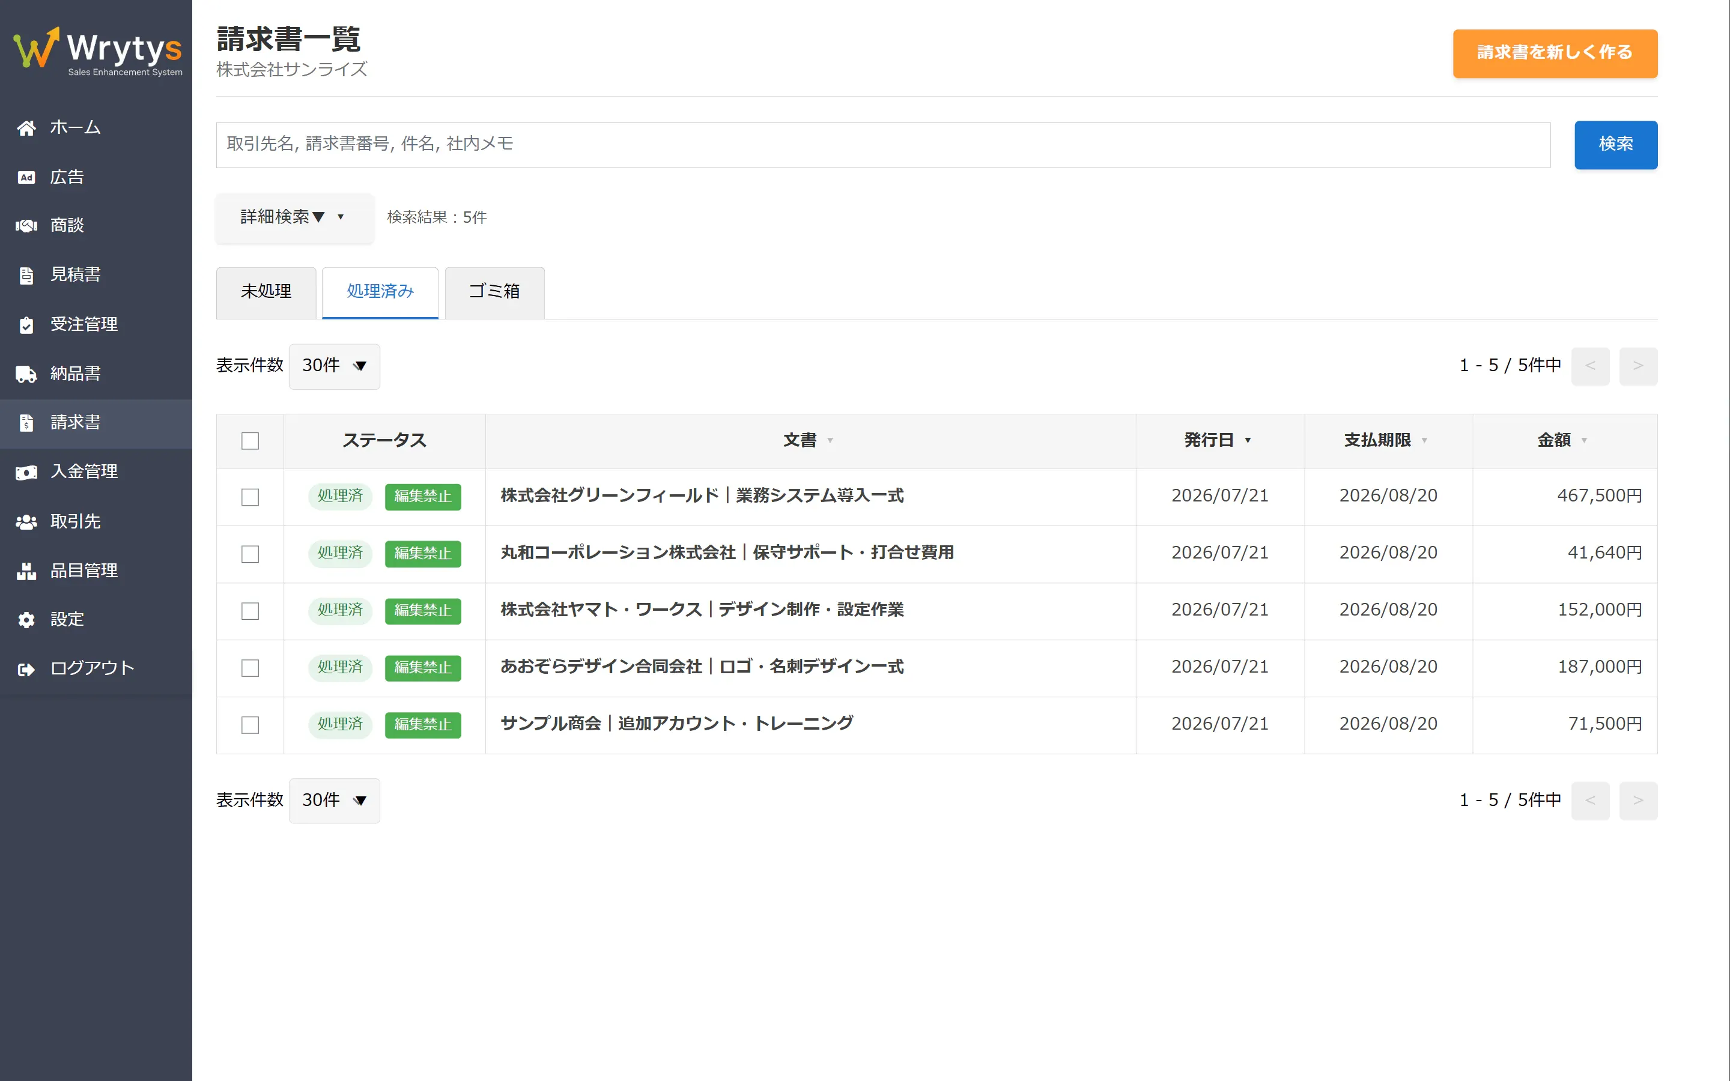Click 編集禁止 badge in 丸和コーポレーション row

tap(422, 554)
